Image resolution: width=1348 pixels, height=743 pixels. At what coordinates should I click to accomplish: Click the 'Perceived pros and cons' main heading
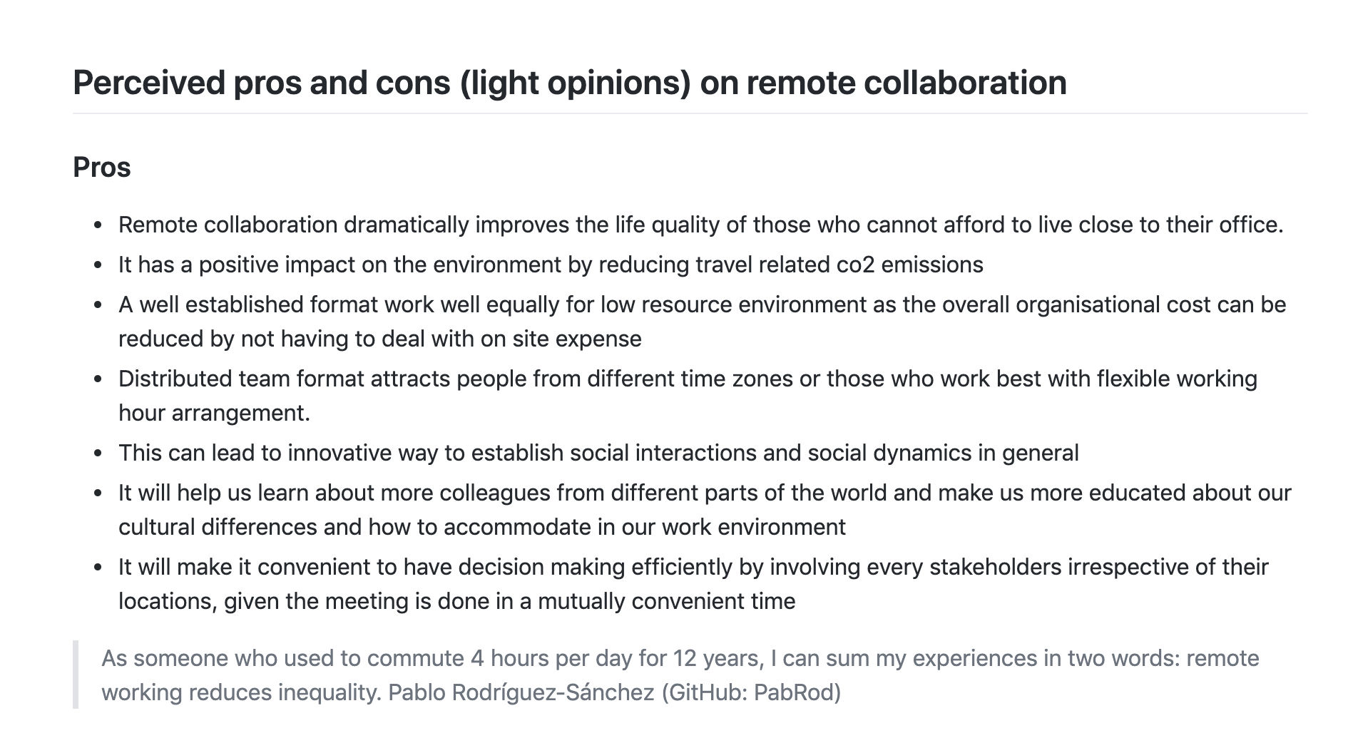pos(569,83)
